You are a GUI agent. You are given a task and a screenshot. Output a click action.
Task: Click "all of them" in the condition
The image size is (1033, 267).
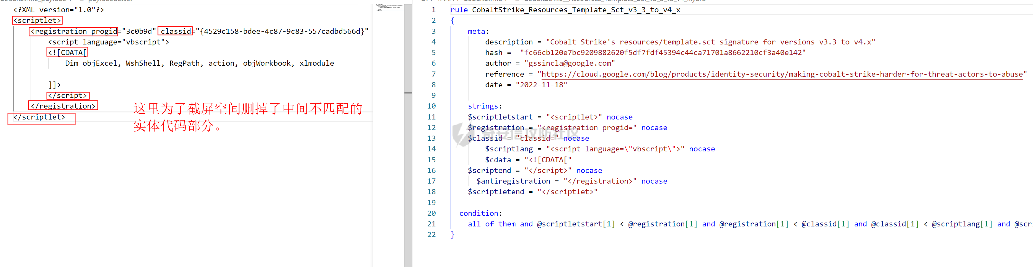(x=492, y=224)
